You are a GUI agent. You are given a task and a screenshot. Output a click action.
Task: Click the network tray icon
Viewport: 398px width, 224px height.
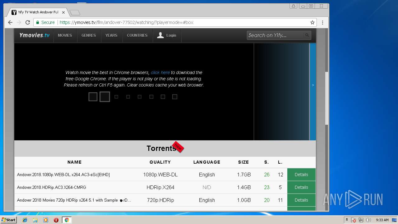(x=361, y=220)
